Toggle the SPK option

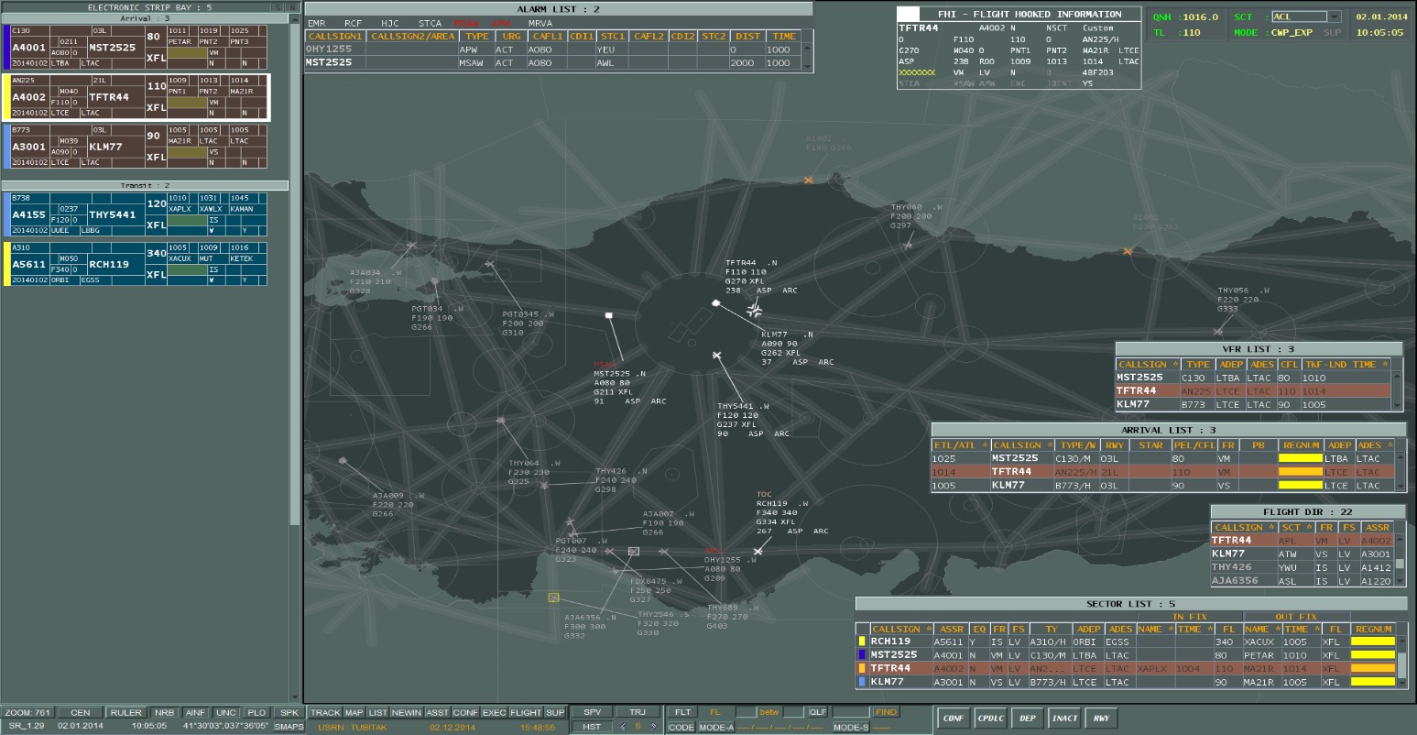click(289, 712)
